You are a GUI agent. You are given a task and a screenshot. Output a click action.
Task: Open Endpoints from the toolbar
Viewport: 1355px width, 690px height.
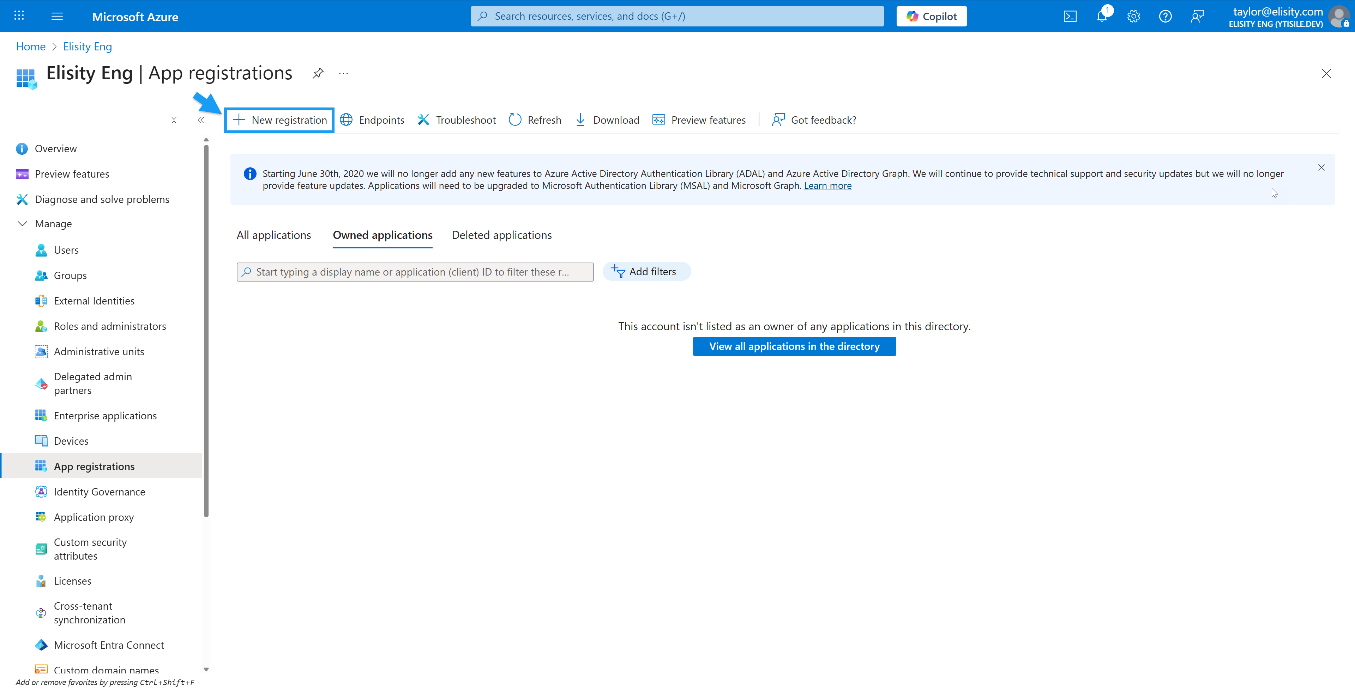coord(372,120)
